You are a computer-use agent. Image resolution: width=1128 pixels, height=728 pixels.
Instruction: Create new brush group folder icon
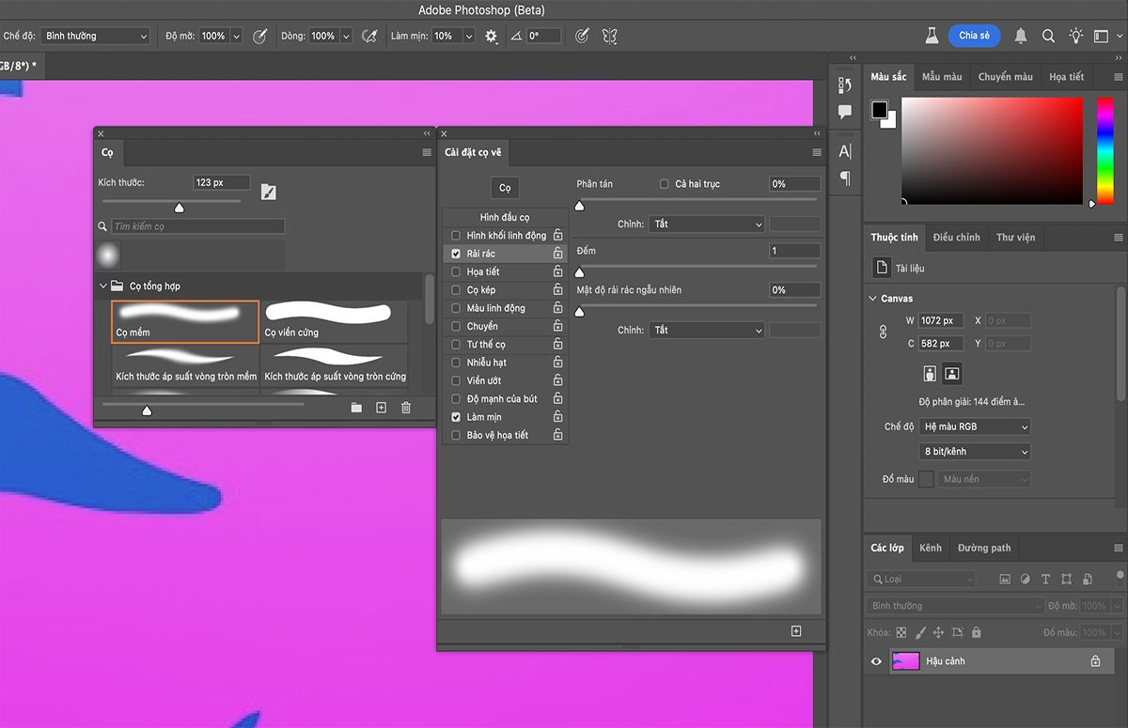pos(356,408)
